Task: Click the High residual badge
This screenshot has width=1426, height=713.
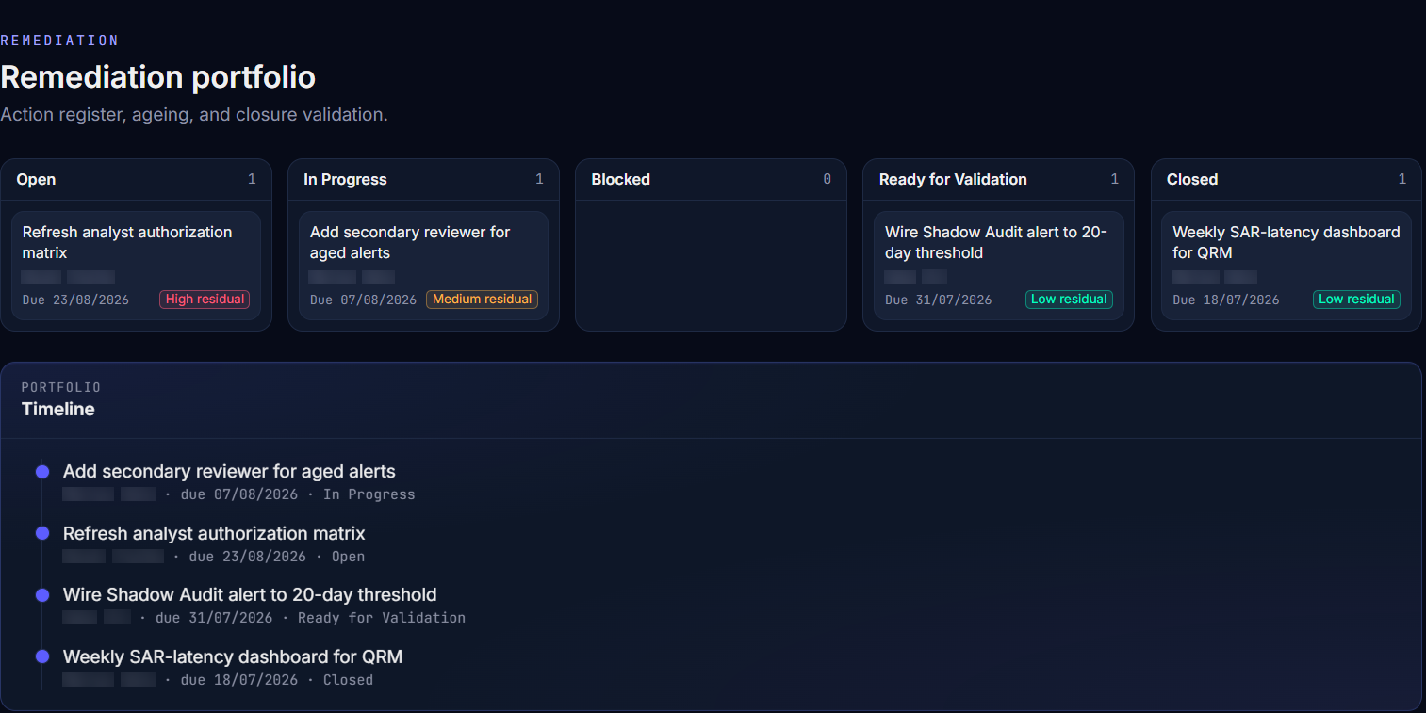Action: click(x=205, y=300)
